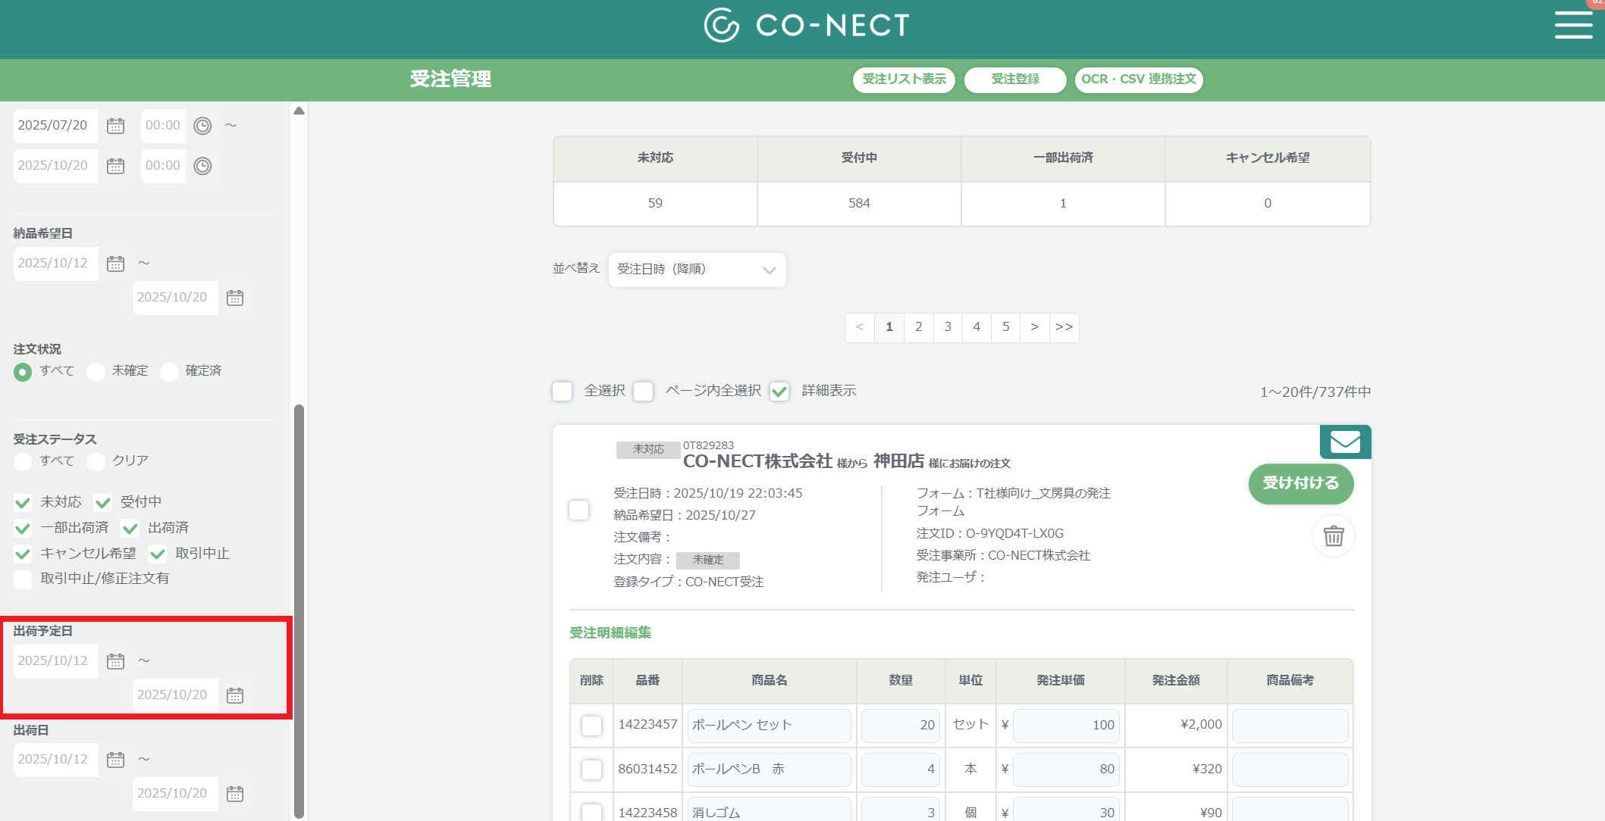Go to page 3
This screenshot has width=1605, height=821.
click(x=948, y=327)
